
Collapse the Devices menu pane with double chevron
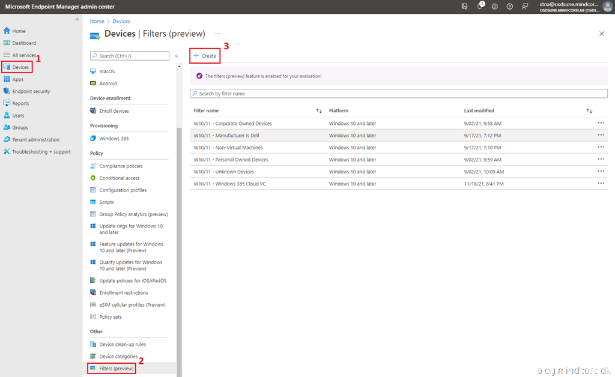(177, 55)
